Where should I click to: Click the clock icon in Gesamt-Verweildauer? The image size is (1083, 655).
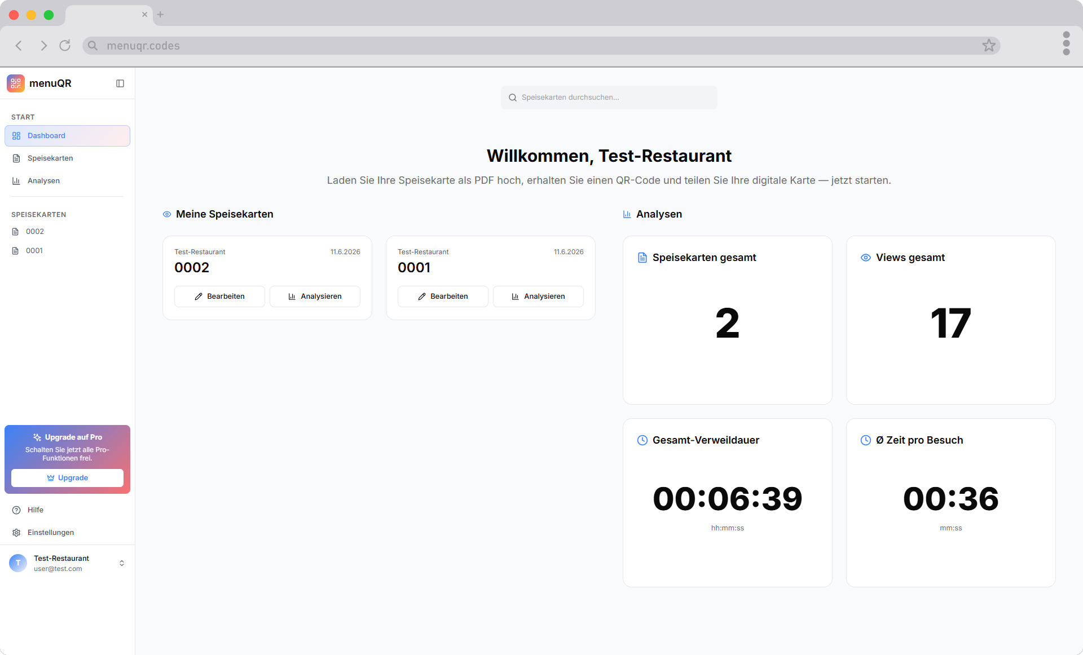point(642,440)
